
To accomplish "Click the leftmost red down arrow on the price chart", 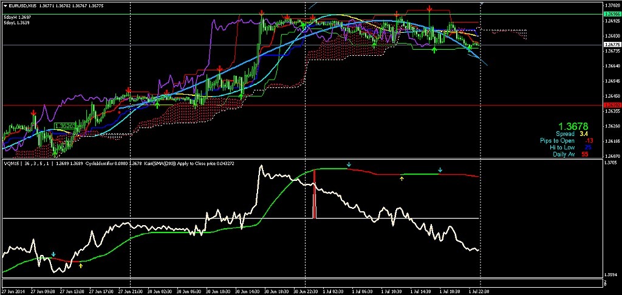I will point(33,112).
